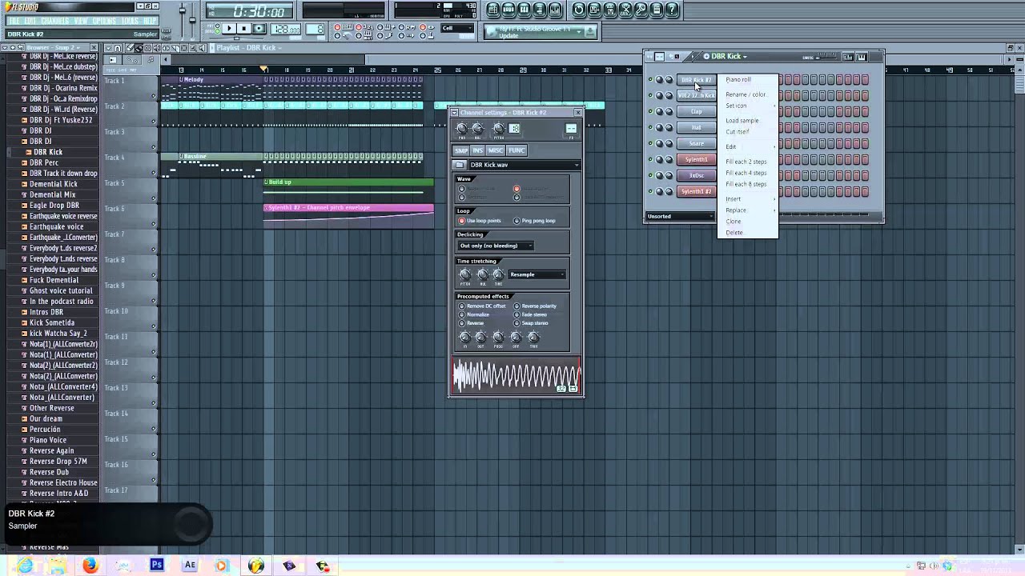1025x576 pixels.
Task: Click the sample waveform preview in Channel settings
Action: [517, 376]
